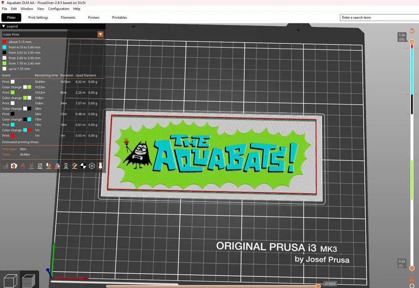Image resolution: width=419 pixels, height=288 pixels.
Task: Click 'Used filament' column header
Action: (x=86, y=75)
